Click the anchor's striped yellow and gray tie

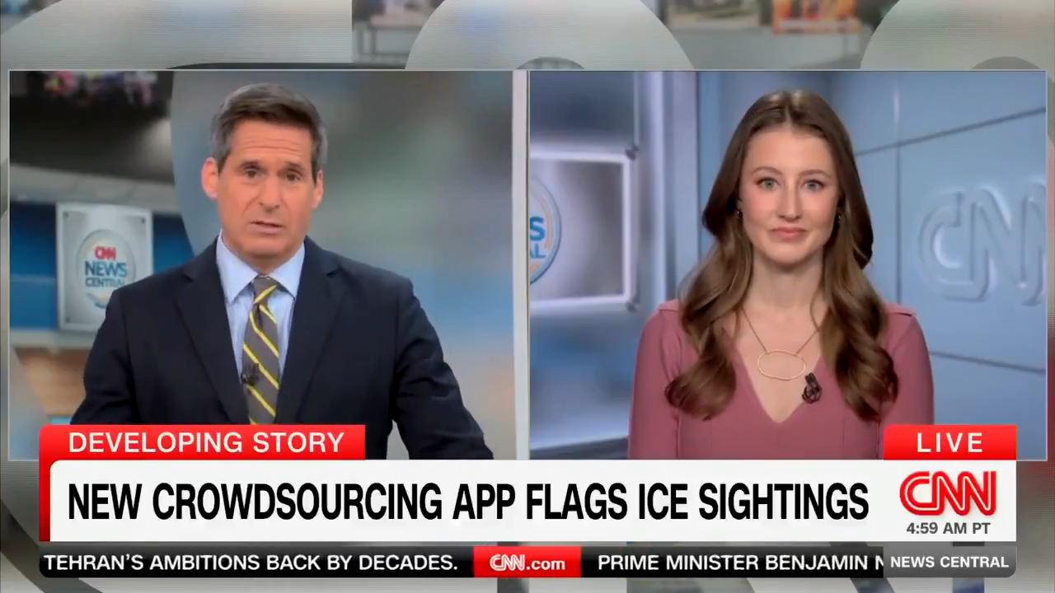(263, 346)
